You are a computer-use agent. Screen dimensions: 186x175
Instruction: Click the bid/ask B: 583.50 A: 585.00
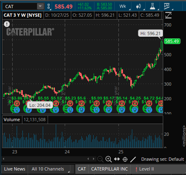[x=105, y=6]
